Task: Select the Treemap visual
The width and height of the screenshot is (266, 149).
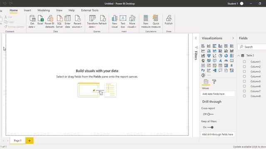Action: point(232,55)
